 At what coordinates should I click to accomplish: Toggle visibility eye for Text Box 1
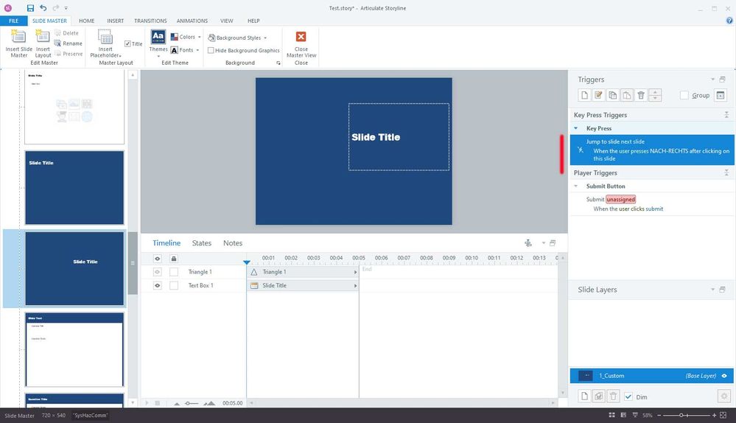[x=157, y=285]
